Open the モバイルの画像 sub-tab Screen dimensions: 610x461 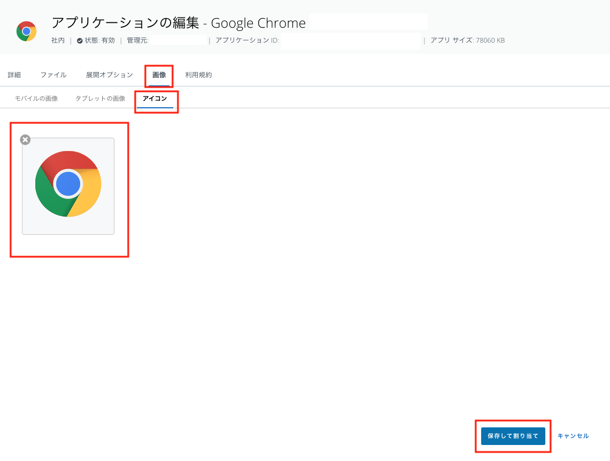tap(36, 99)
